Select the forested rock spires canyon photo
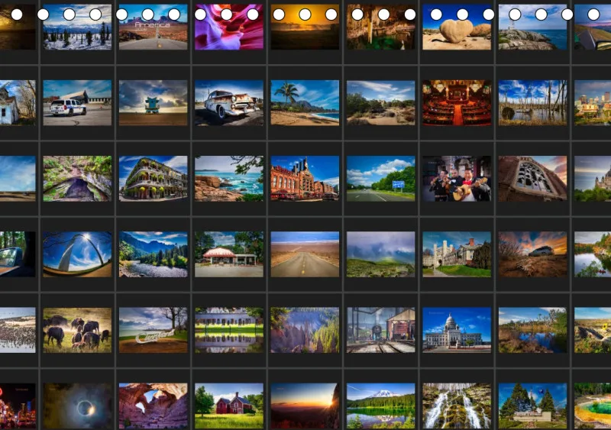Image resolution: width=611 pixels, height=430 pixels. point(305,330)
